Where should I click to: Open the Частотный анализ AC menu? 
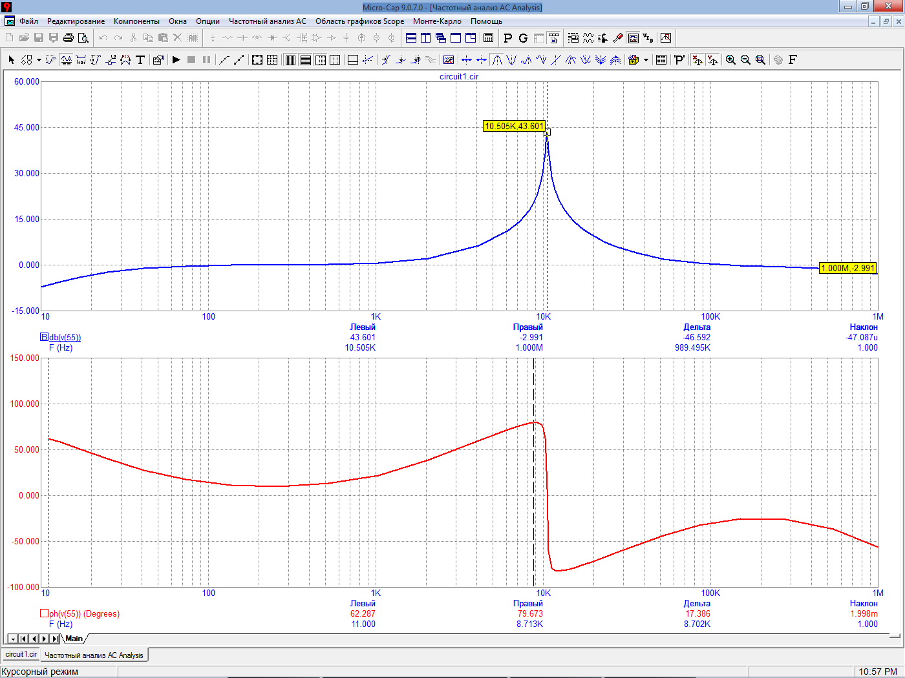267,21
